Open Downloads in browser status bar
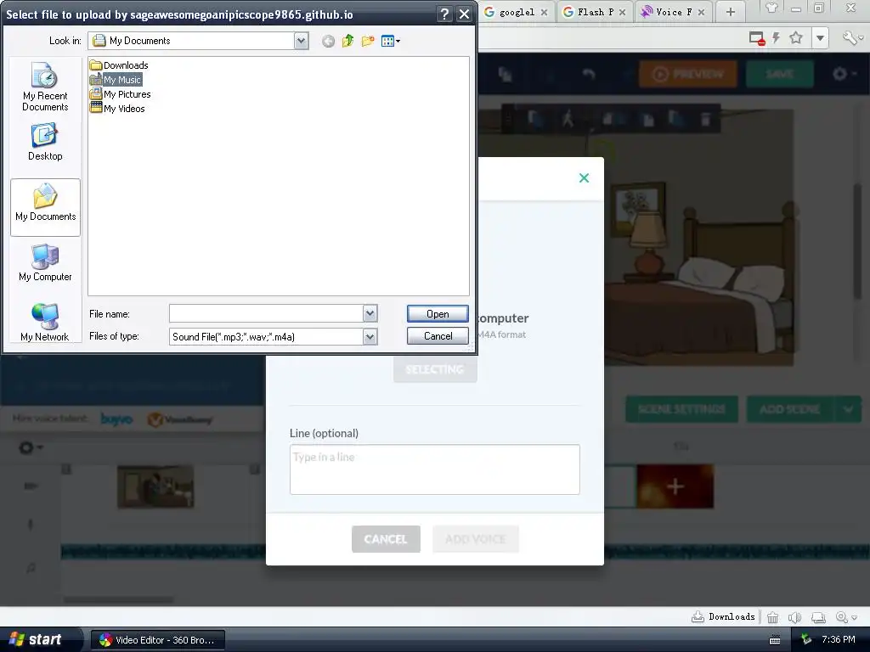The image size is (870, 652). click(723, 616)
